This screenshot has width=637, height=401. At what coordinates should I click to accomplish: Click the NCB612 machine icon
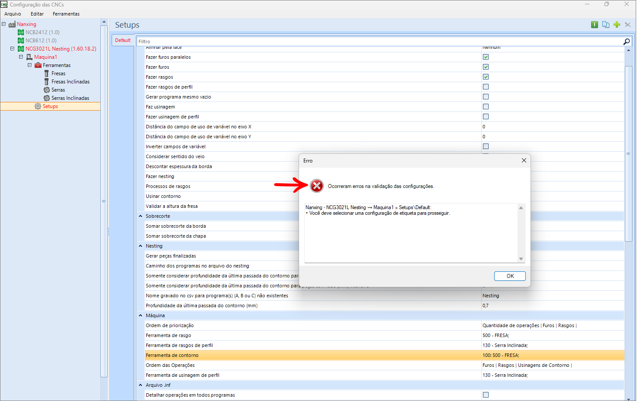21,41
